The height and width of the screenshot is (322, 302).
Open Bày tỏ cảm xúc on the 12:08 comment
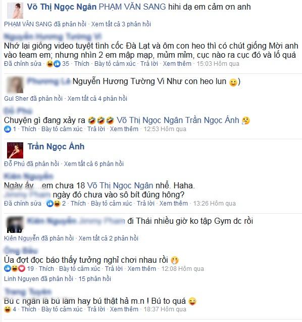[79, 269]
